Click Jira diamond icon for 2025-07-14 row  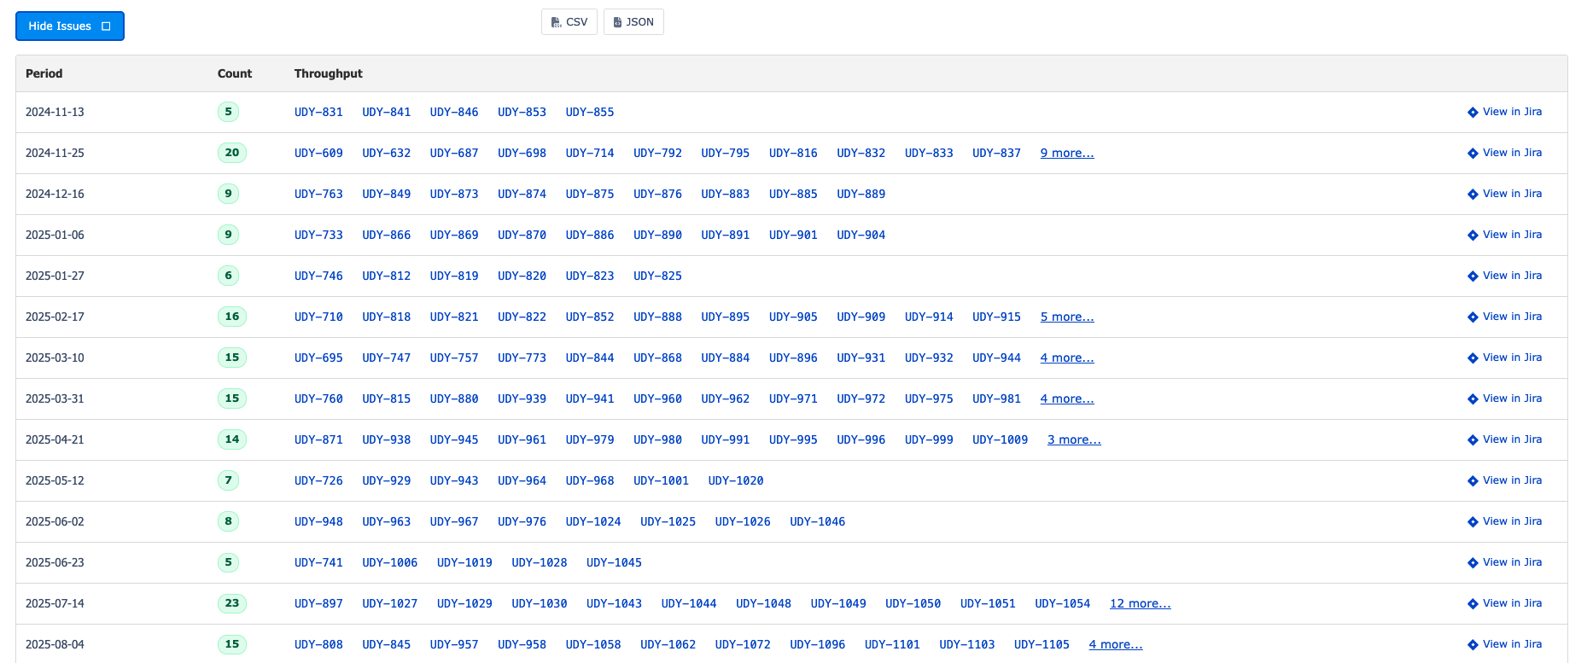tap(1473, 604)
